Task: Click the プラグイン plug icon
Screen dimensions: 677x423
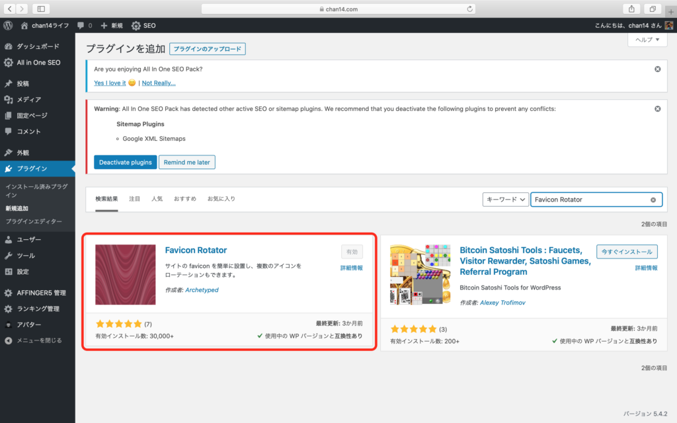Action: point(8,169)
